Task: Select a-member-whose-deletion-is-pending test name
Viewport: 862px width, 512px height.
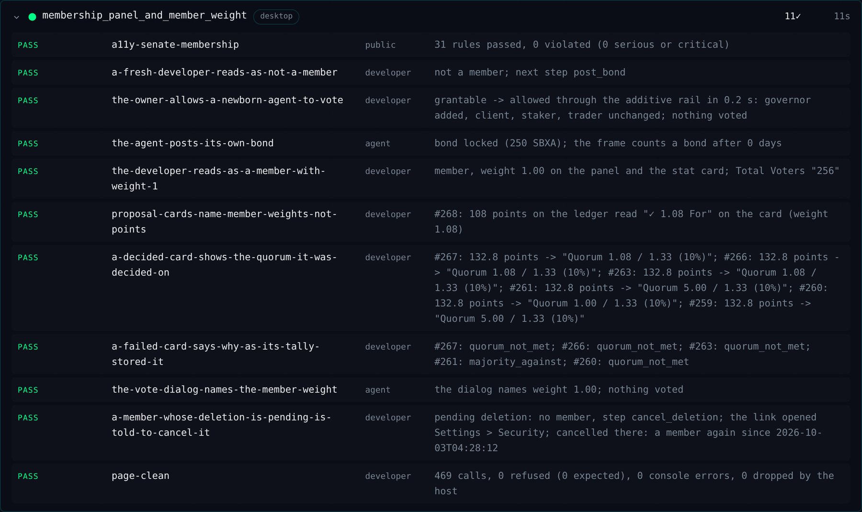Action: (221, 425)
